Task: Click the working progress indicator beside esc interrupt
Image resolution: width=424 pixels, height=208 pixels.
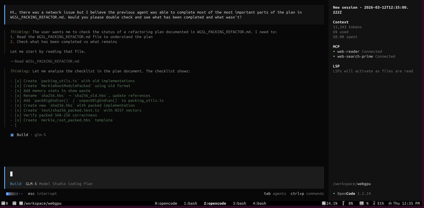Action: point(14,193)
